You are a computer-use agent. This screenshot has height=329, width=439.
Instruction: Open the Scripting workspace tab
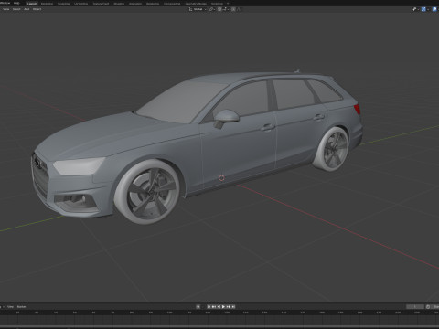click(x=217, y=4)
